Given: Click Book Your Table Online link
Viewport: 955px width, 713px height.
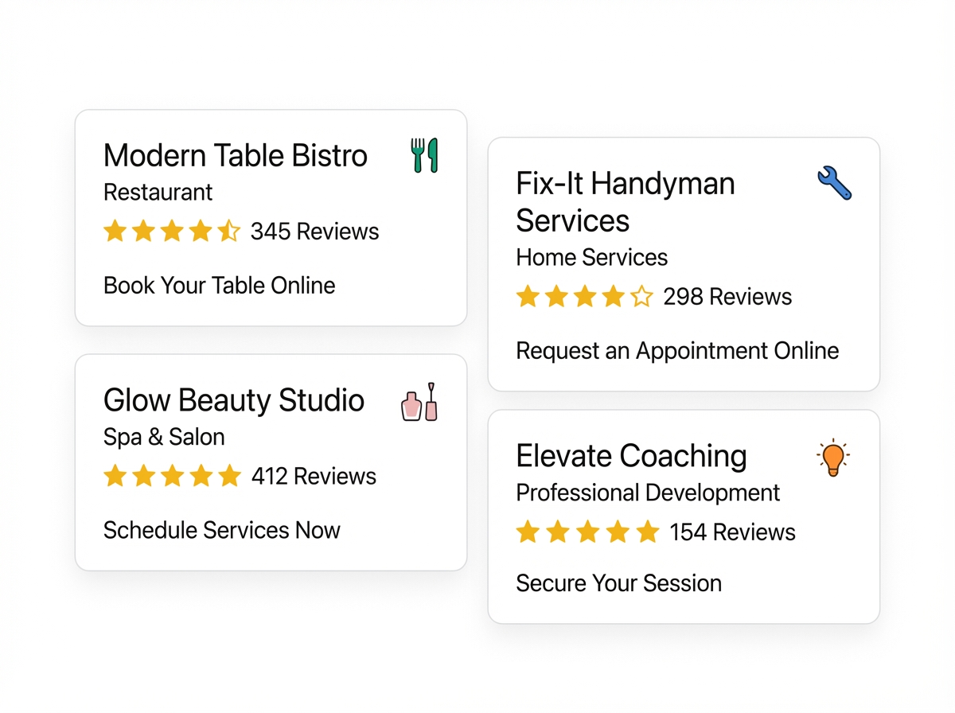Looking at the screenshot, I should pos(220,286).
